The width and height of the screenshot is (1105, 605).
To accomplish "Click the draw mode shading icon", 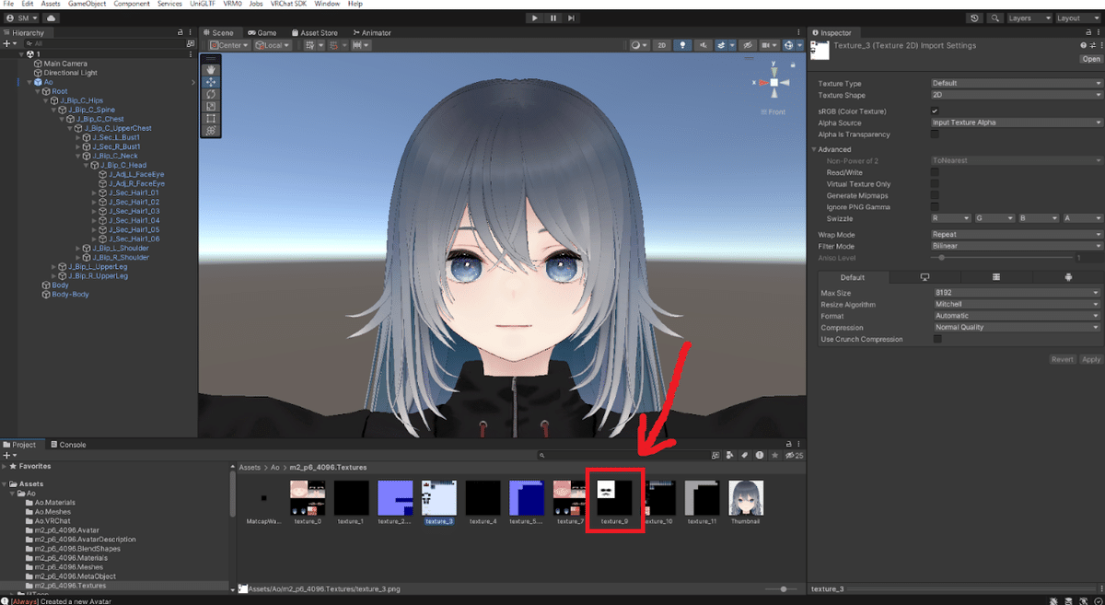I will (x=638, y=45).
